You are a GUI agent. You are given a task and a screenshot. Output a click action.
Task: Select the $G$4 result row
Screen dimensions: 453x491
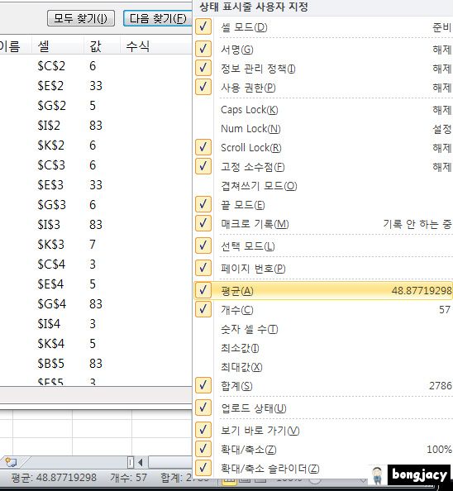(96, 303)
